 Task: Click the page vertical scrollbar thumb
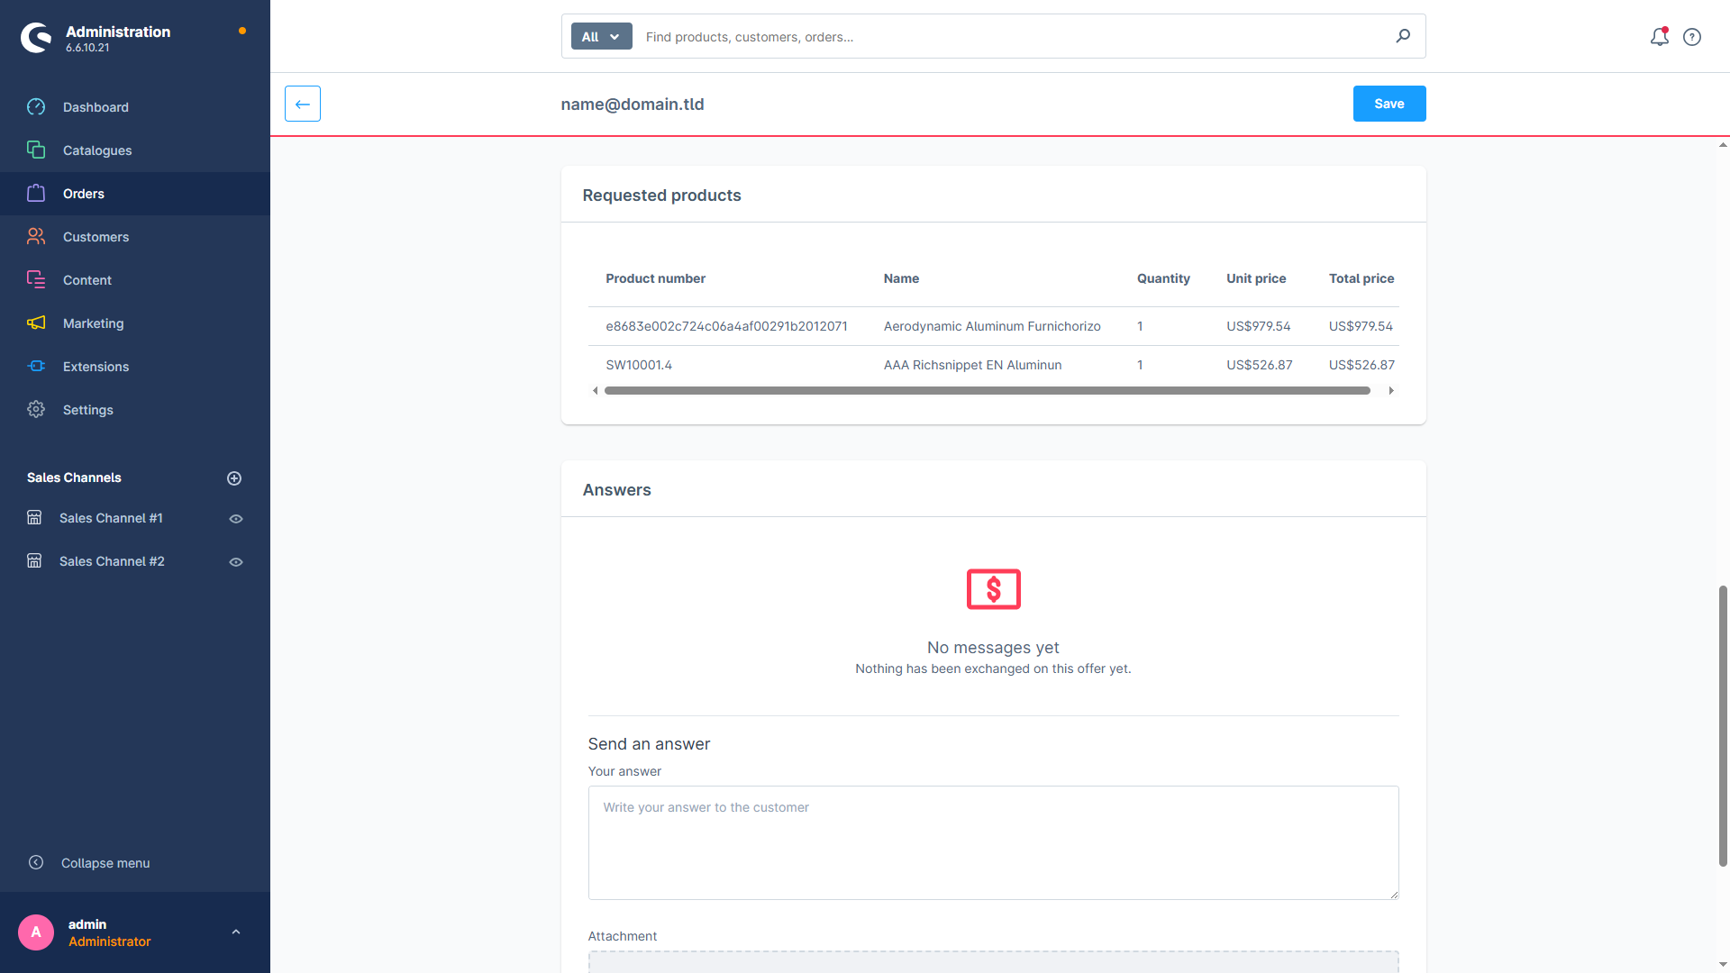point(1723,726)
